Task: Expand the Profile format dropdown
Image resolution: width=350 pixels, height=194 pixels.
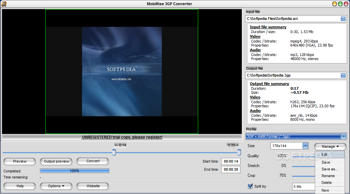Action: click(344, 136)
